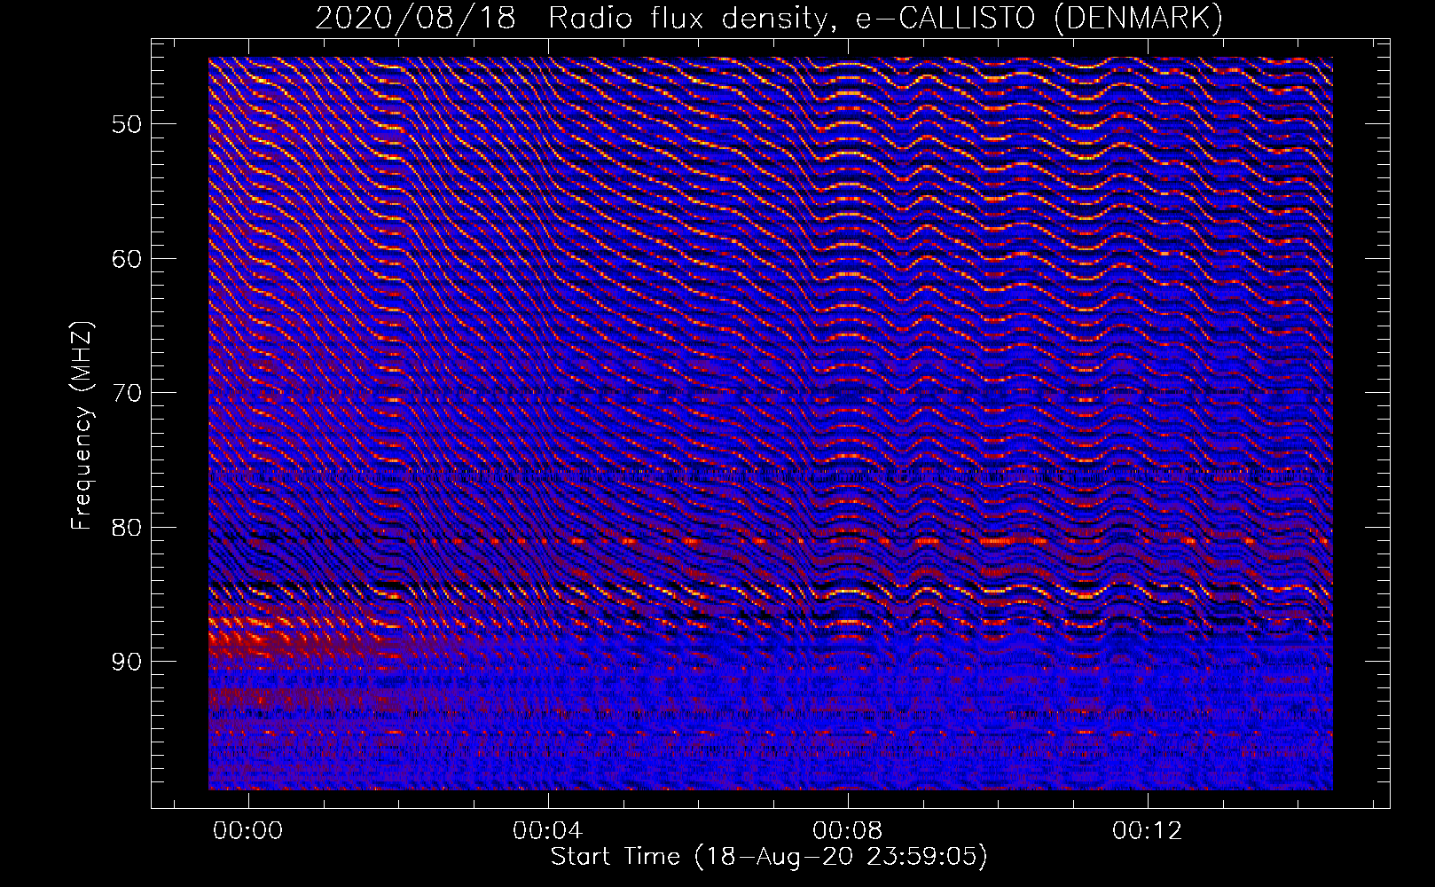Select the 'Frequency (MHZ)' y-axis label

[82, 426]
